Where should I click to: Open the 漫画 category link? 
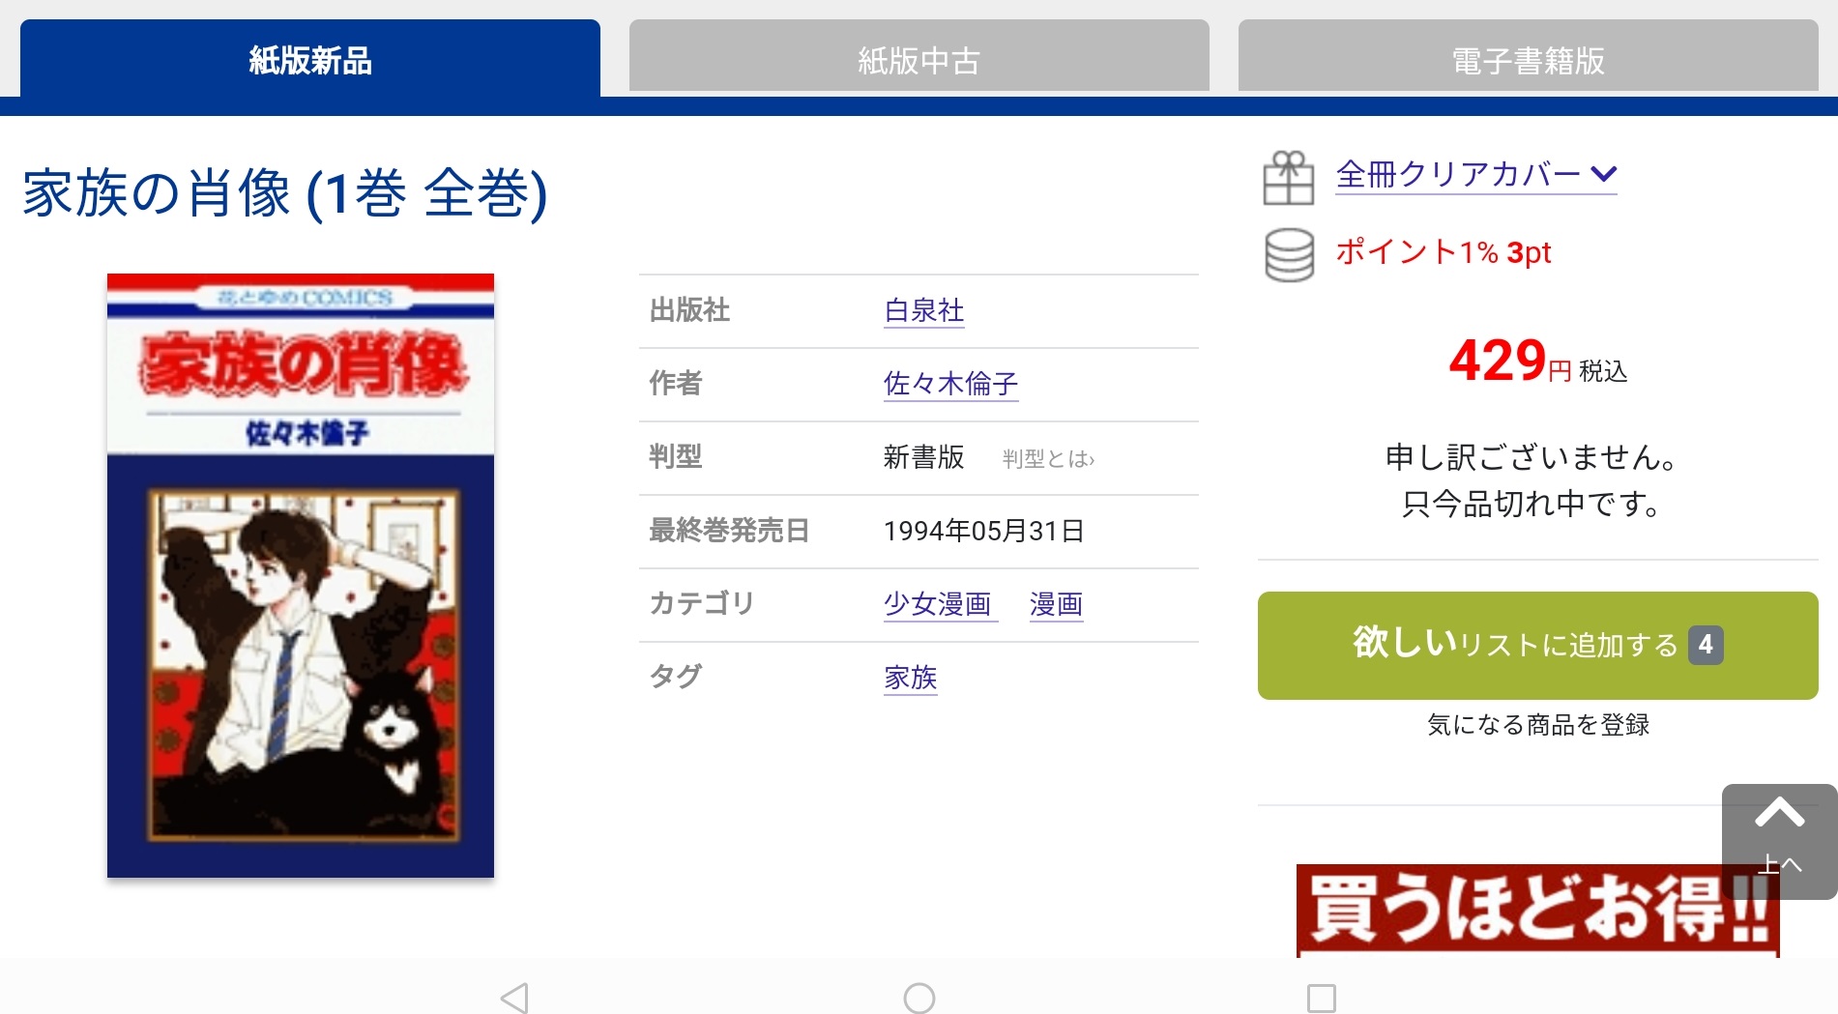click(1056, 604)
